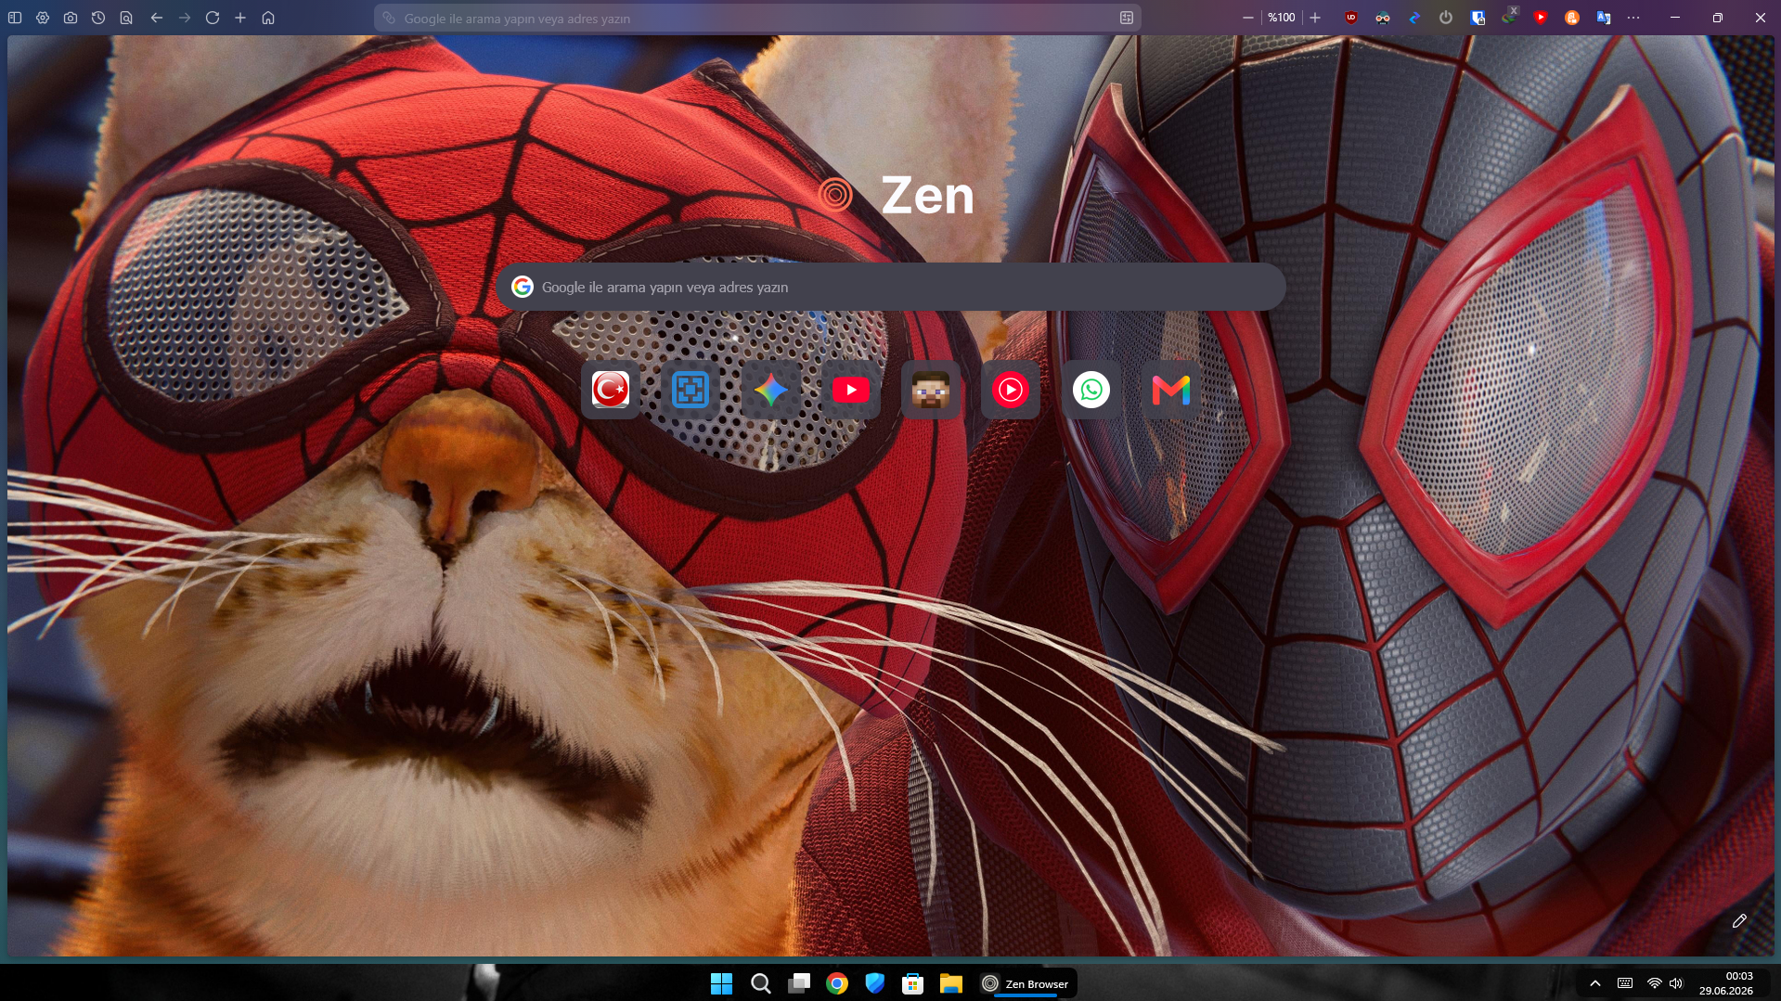Open the toolbar overflow three-dots menu
Image resolution: width=1781 pixels, height=1001 pixels.
tap(1633, 18)
